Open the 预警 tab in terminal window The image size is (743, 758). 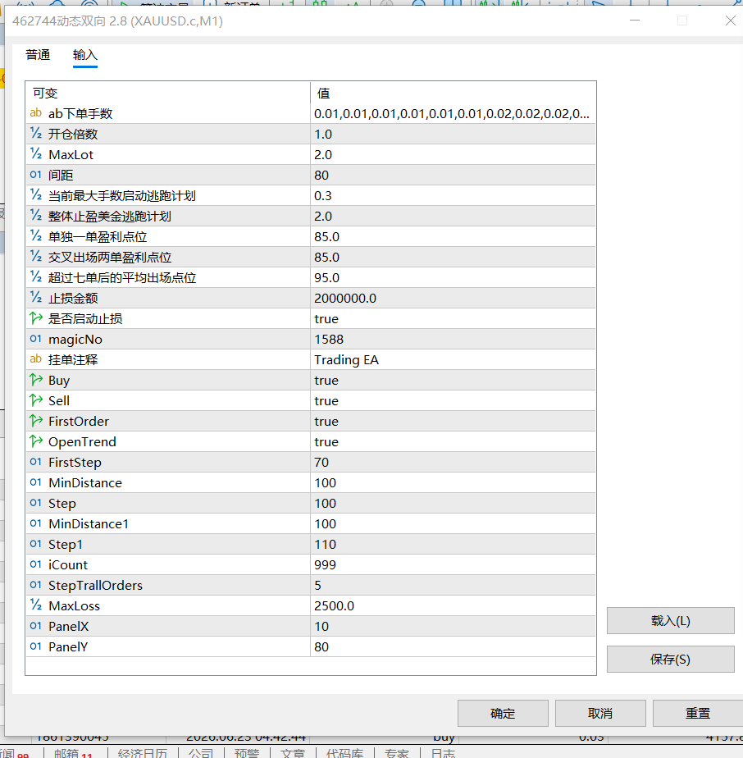(x=247, y=753)
